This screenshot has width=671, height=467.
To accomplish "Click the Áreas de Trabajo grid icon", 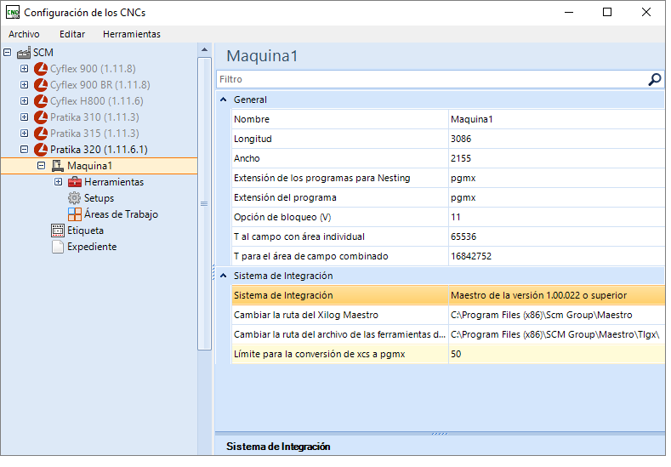I will [75, 215].
